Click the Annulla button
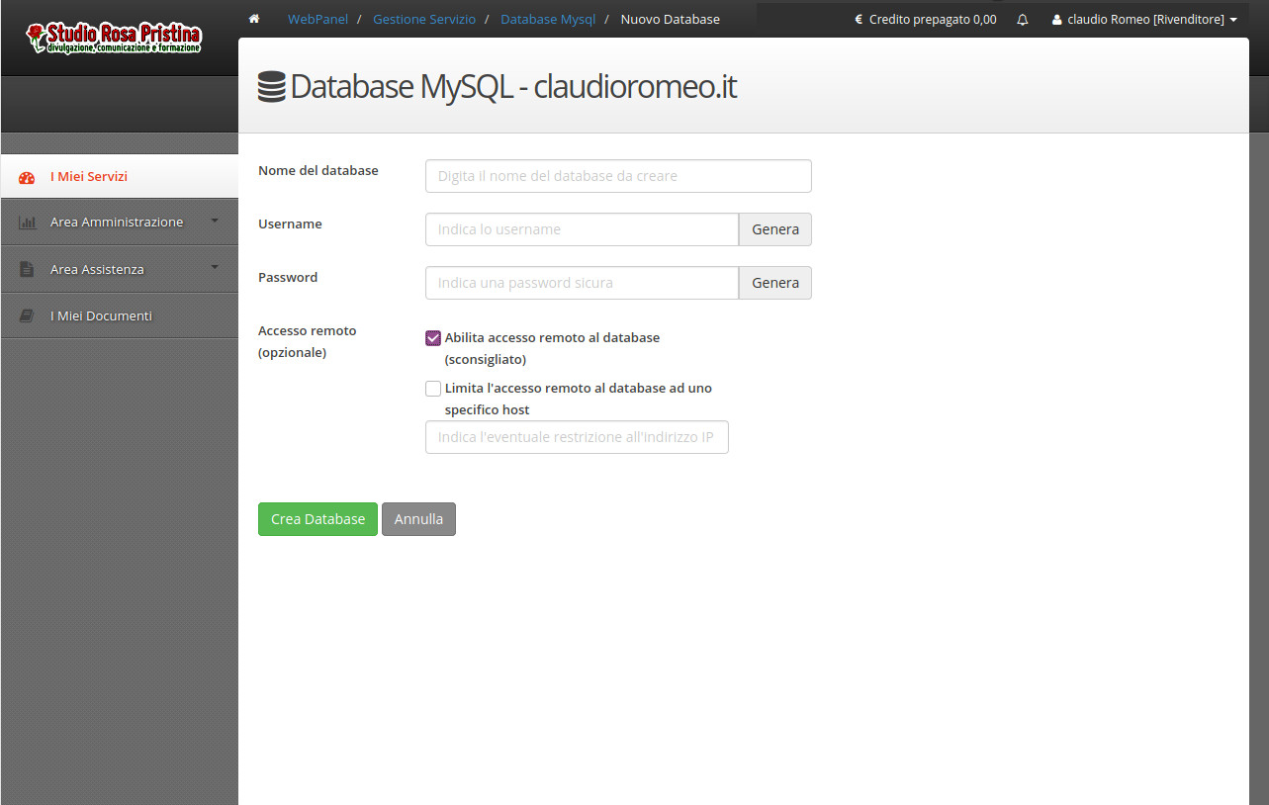Screen dimensions: 1269x805 418,519
